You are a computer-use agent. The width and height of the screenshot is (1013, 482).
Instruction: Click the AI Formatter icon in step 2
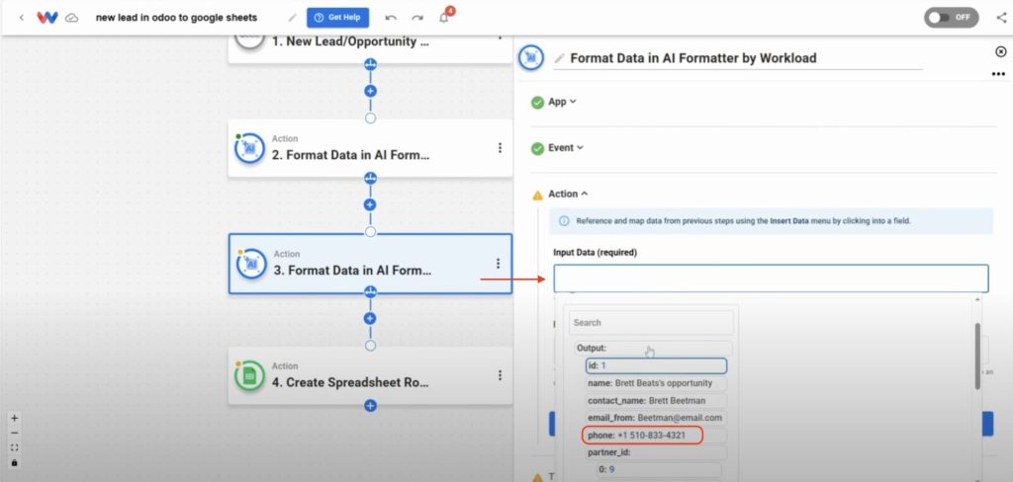click(x=250, y=148)
